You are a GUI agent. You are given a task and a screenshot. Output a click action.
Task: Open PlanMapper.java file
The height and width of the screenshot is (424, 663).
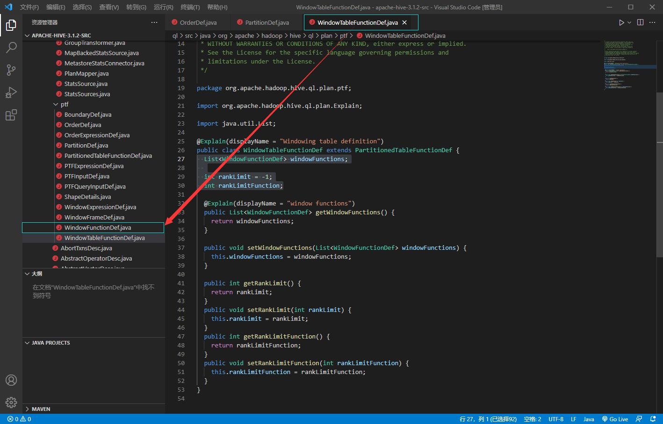(94, 73)
